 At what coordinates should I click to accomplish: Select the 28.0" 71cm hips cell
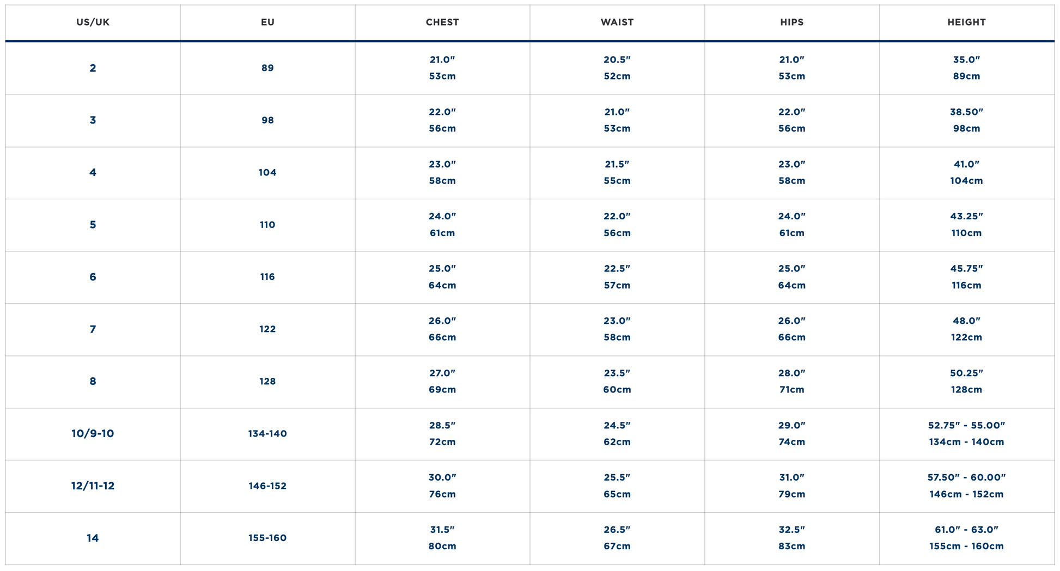[792, 382]
